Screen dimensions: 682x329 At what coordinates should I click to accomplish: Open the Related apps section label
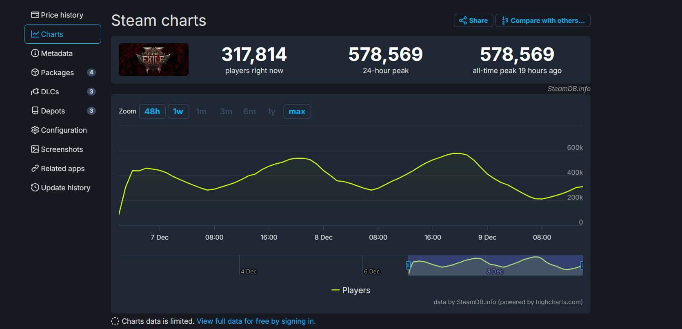pos(63,168)
